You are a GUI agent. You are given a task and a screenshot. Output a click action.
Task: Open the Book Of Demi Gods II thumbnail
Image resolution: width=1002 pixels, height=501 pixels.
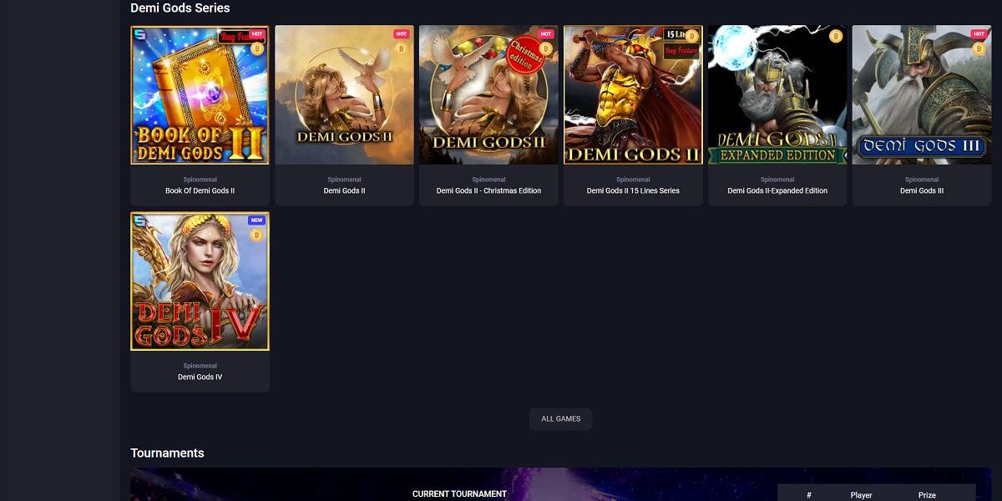[200, 94]
